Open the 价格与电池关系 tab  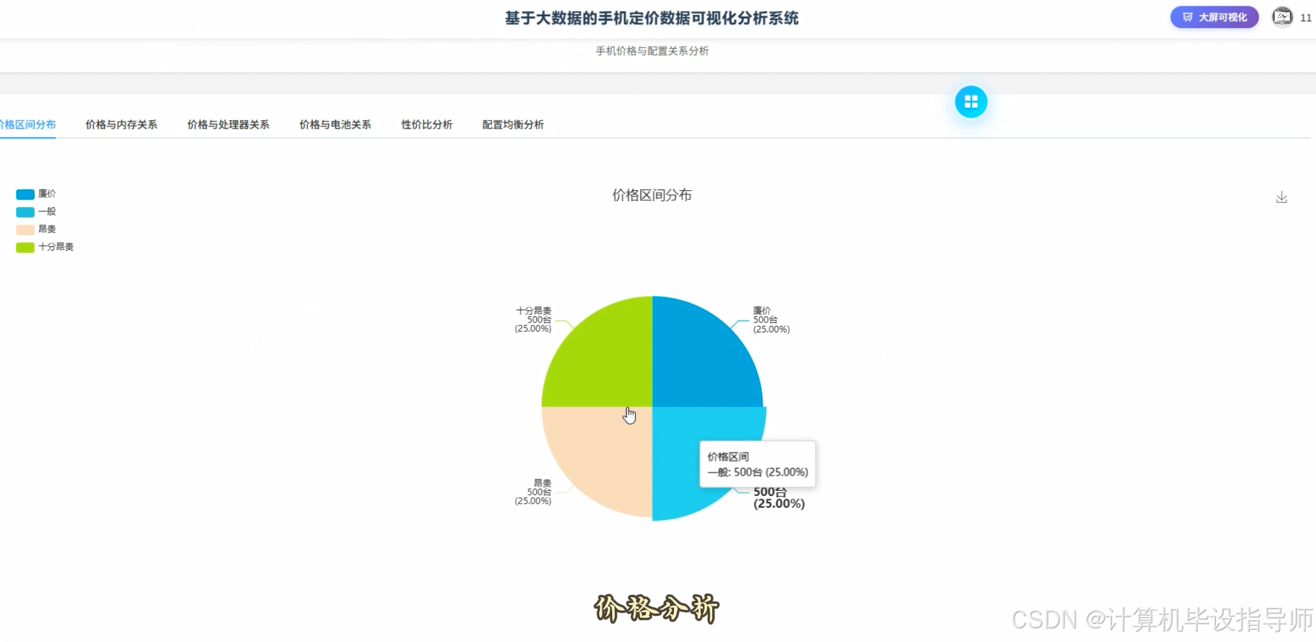(335, 125)
